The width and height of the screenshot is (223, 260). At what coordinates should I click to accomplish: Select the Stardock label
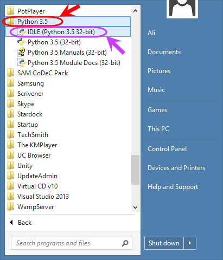click(x=30, y=114)
